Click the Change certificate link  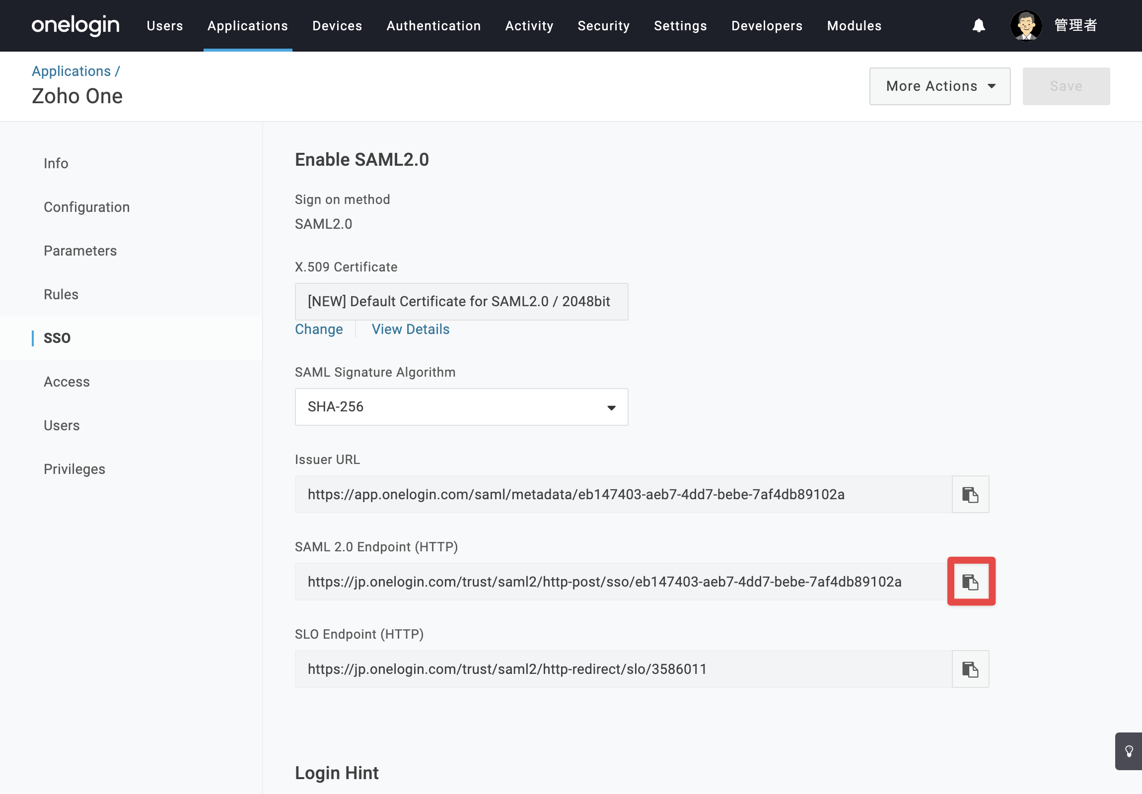pyautogui.click(x=319, y=329)
